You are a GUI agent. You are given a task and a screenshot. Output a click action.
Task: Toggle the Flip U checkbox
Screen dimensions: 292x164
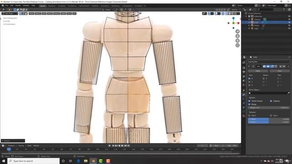250,116
